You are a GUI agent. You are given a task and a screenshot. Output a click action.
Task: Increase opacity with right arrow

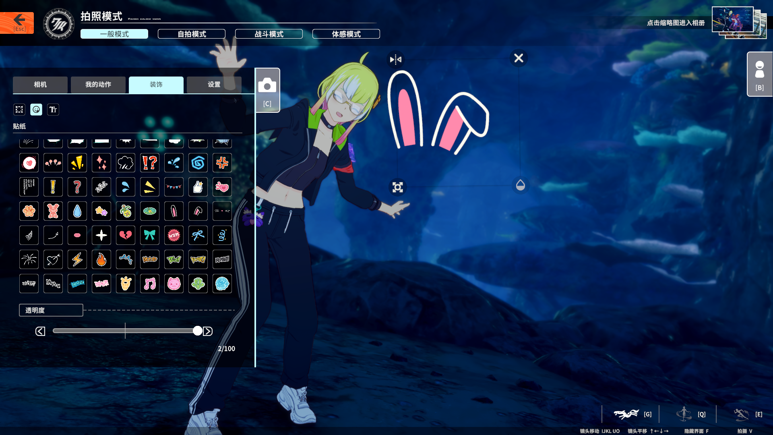(208, 331)
